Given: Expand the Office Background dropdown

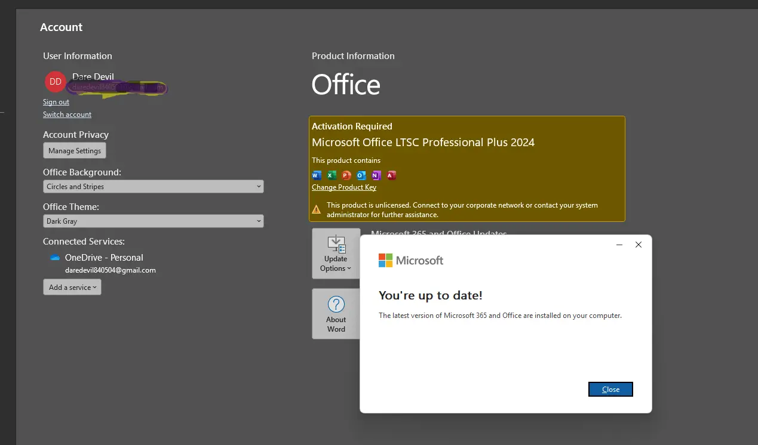Looking at the screenshot, I should (x=154, y=187).
